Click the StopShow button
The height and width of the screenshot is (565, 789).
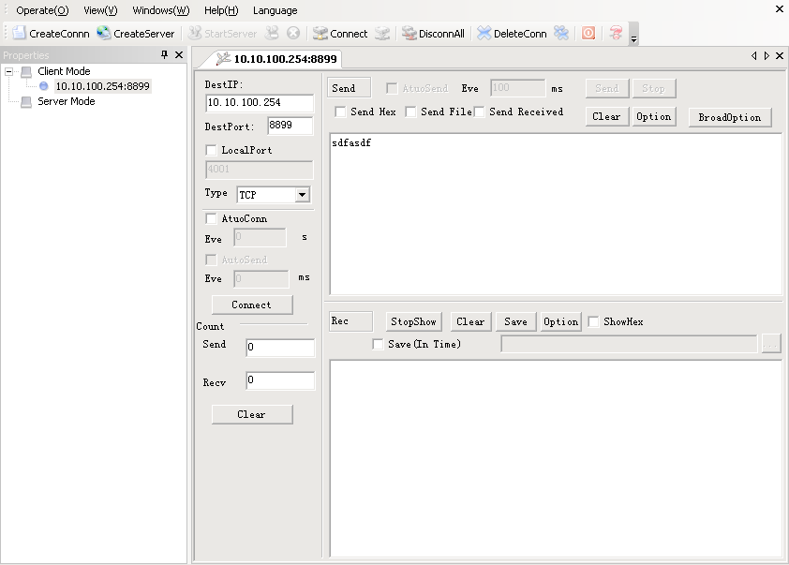pyautogui.click(x=413, y=321)
